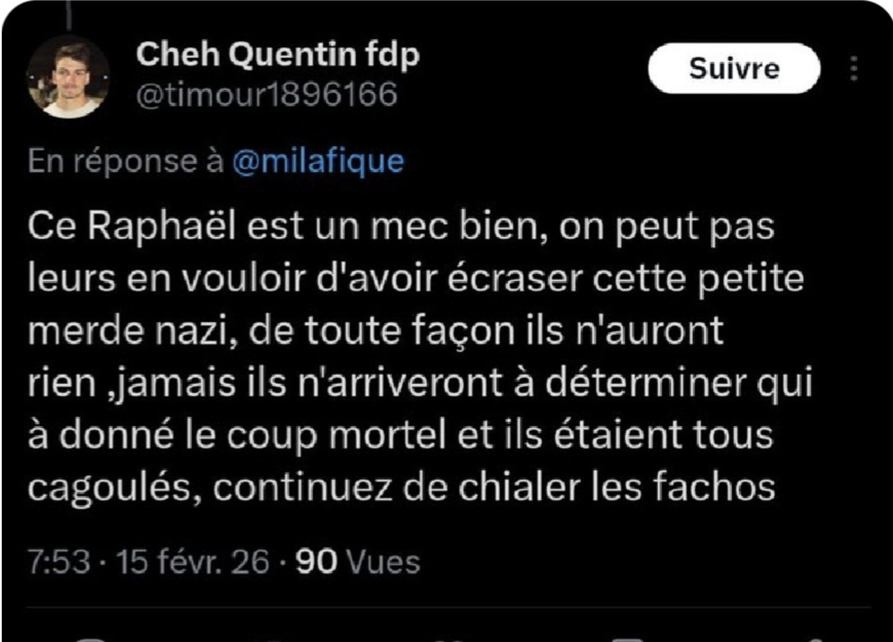Image resolution: width=893 pixels, height=642 pixels.
Task: Click the @timour1896166 handle
Action: coord(267,95)
